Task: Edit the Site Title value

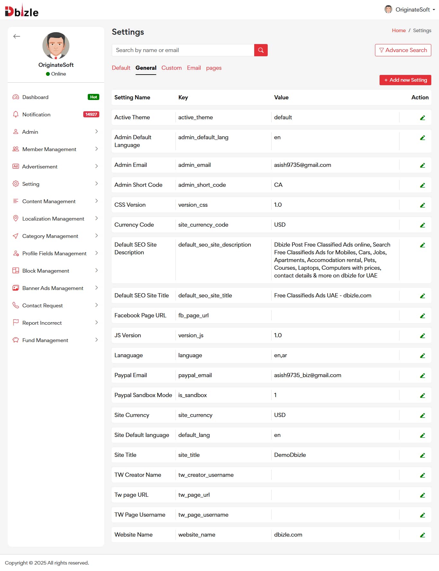Action: tap(422, 455)
